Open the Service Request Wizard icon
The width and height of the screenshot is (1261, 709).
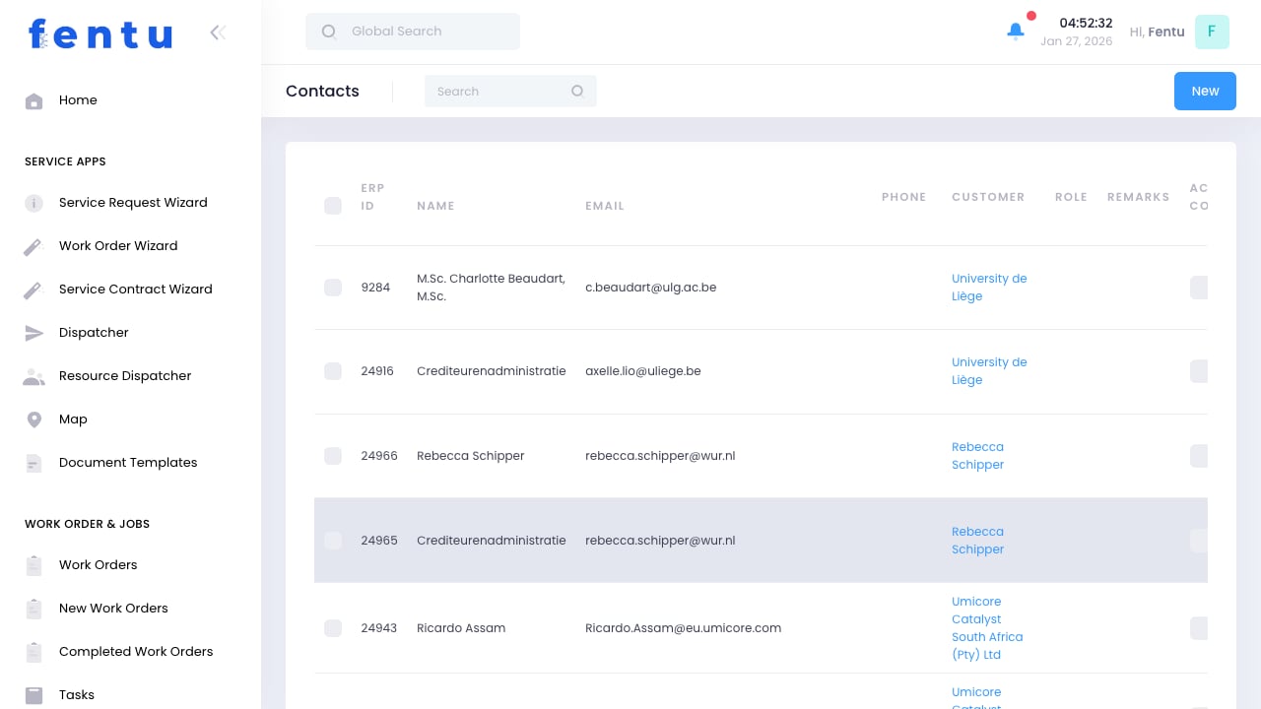33,203
